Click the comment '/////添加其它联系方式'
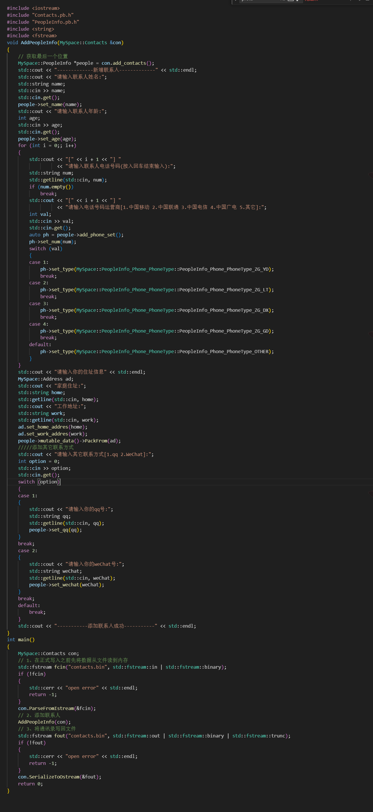The image size is (373, 812). point(46,447)
